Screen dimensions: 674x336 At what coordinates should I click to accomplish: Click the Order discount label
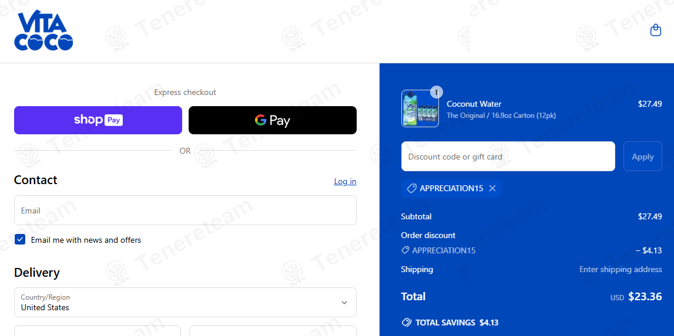(428, 235)
